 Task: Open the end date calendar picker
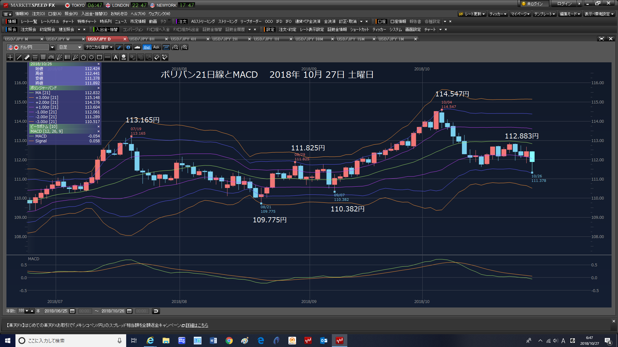pos(129,311)
